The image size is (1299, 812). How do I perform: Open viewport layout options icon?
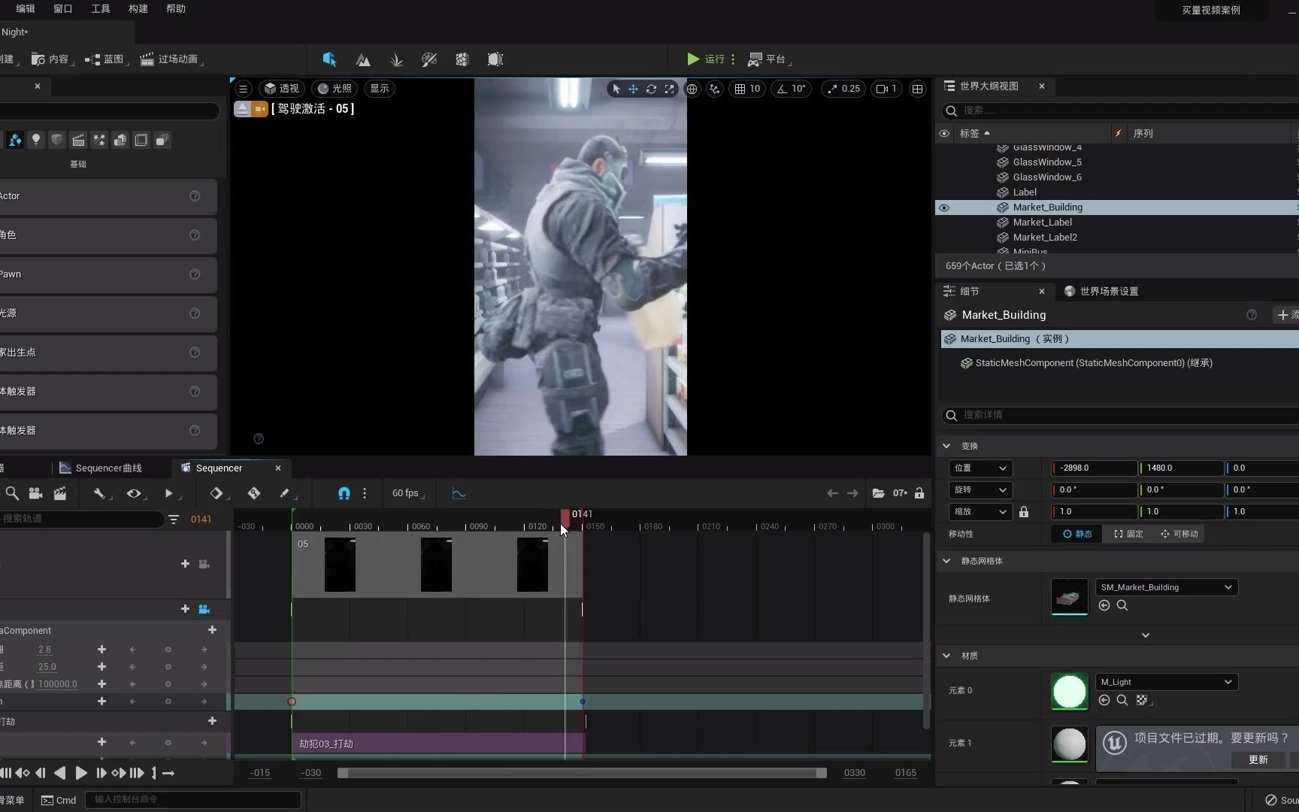point(918,89)
